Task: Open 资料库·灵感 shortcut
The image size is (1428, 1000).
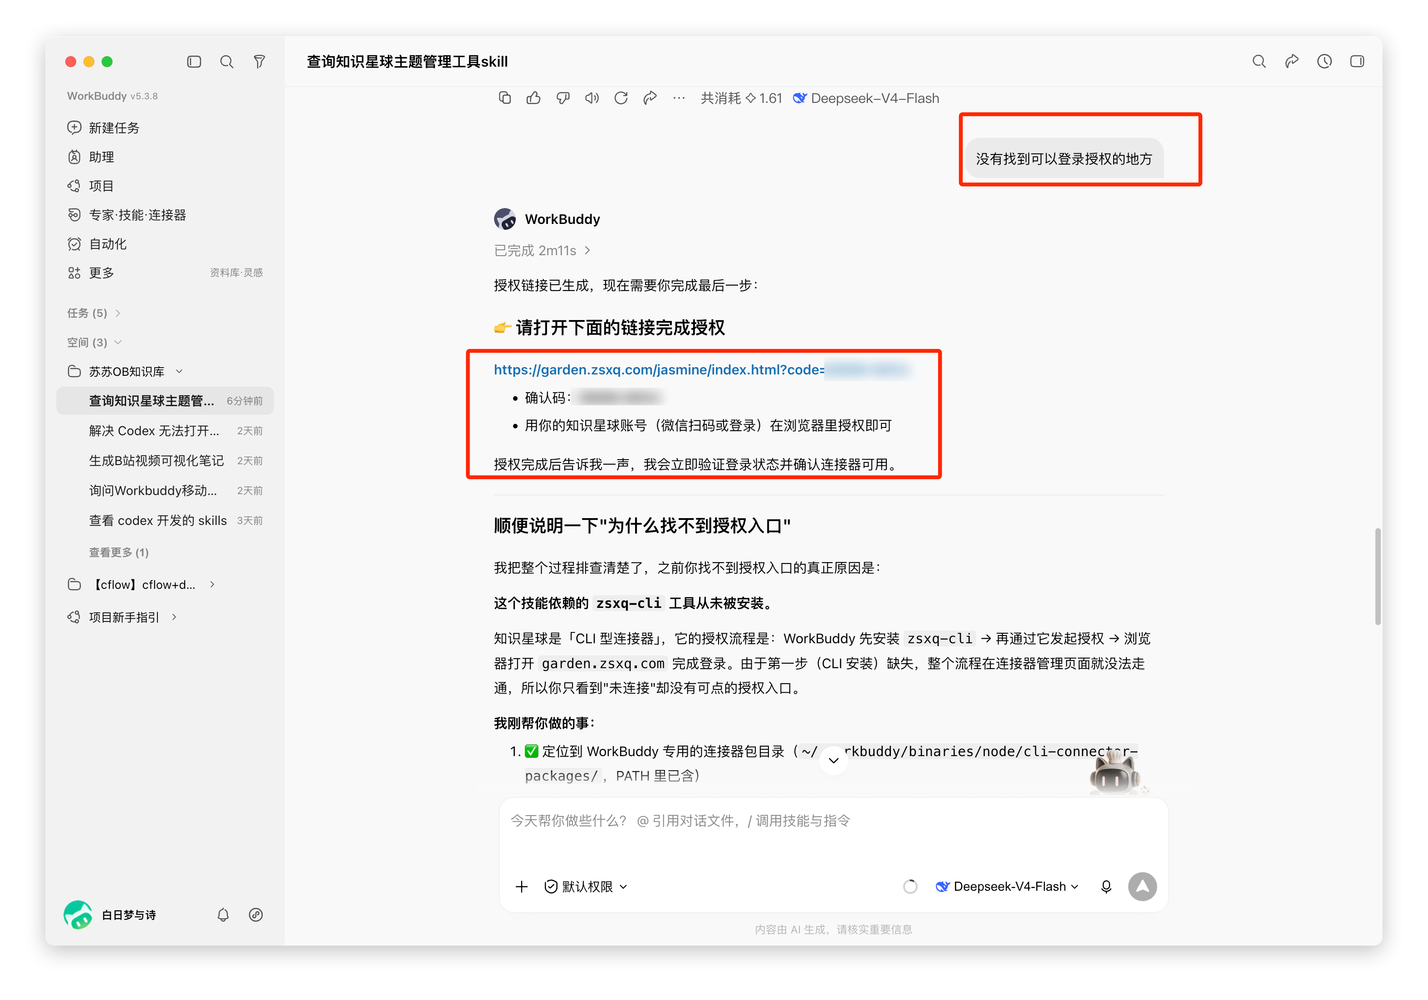Action: click(236, 273)
